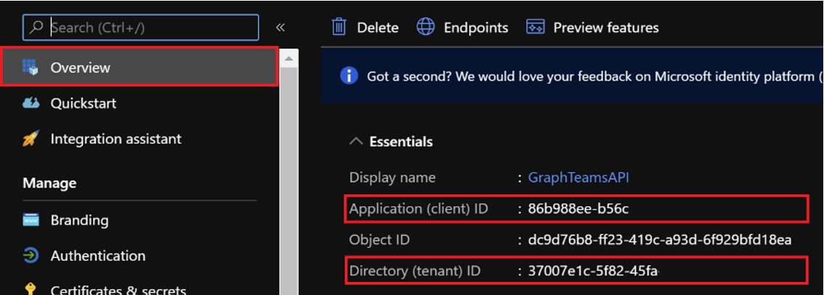Click the Delete trash can icon
The image size is (824, 295).
tap(339, 27)
